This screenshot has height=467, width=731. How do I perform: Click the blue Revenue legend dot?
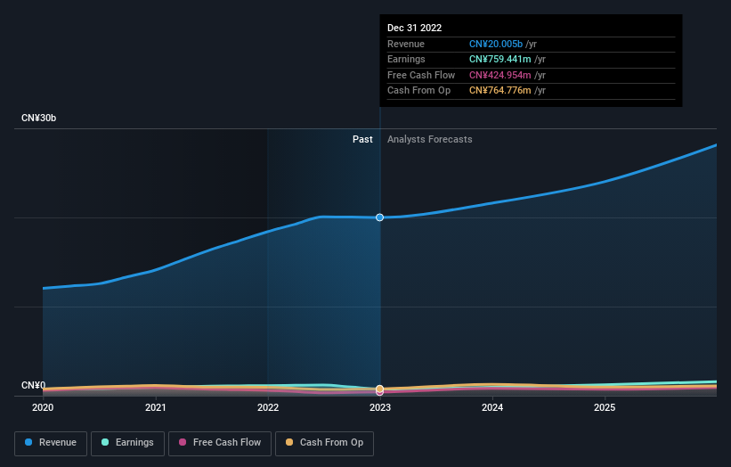[28, 442]
